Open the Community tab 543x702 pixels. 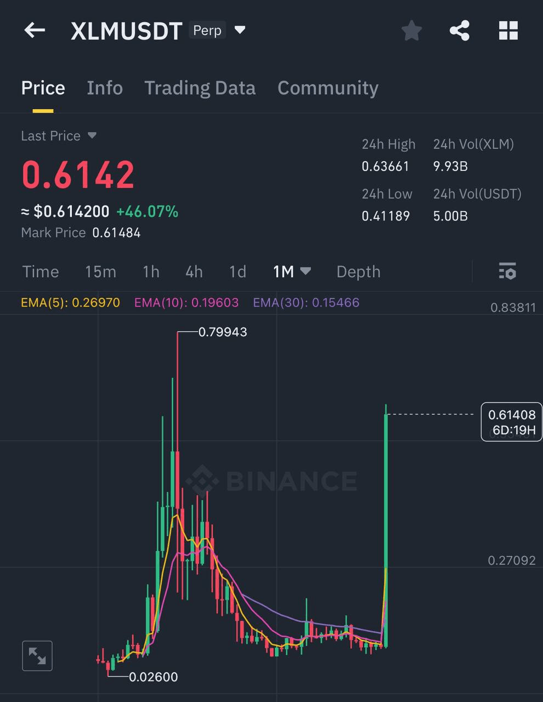[x=328, y=88]
